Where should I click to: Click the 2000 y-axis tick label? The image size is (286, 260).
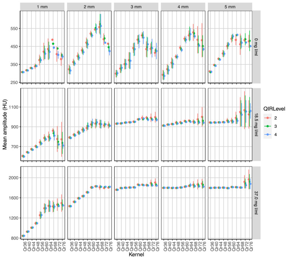[13, 177]
